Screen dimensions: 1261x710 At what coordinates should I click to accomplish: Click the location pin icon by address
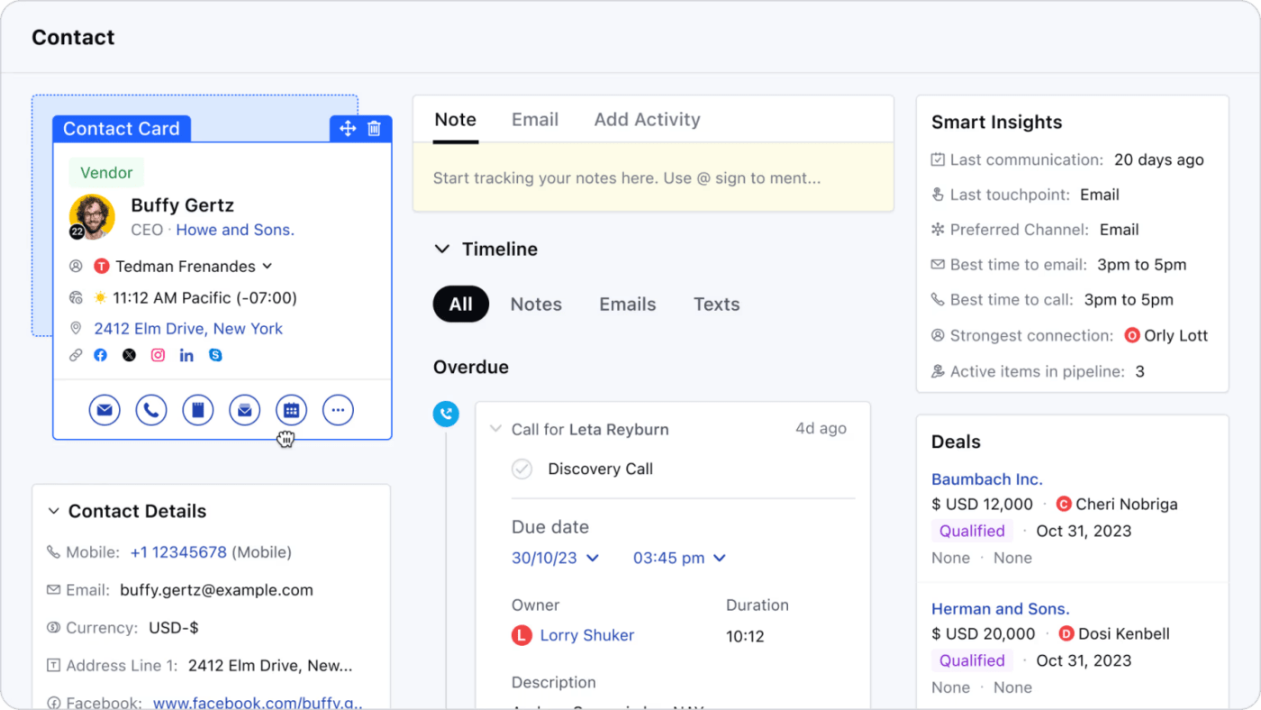[76, 329]
